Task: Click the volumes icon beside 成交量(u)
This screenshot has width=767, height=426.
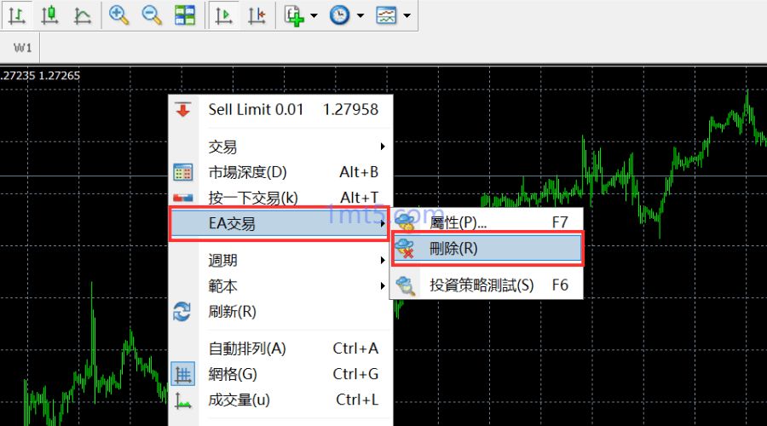Action: point(183,400)
